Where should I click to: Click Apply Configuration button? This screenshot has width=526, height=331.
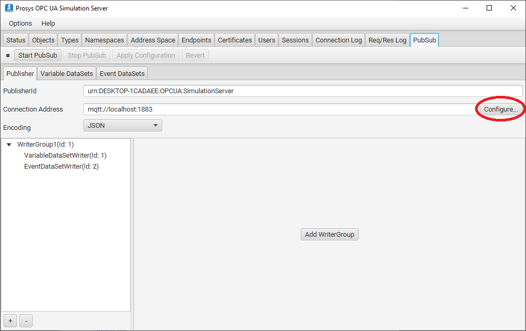(x=146, y=55)
